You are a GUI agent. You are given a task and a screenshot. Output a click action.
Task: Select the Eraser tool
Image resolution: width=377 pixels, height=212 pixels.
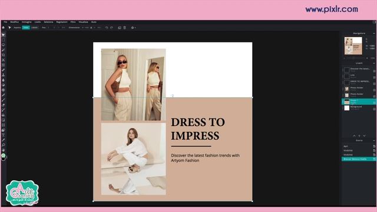pos(3,105)
